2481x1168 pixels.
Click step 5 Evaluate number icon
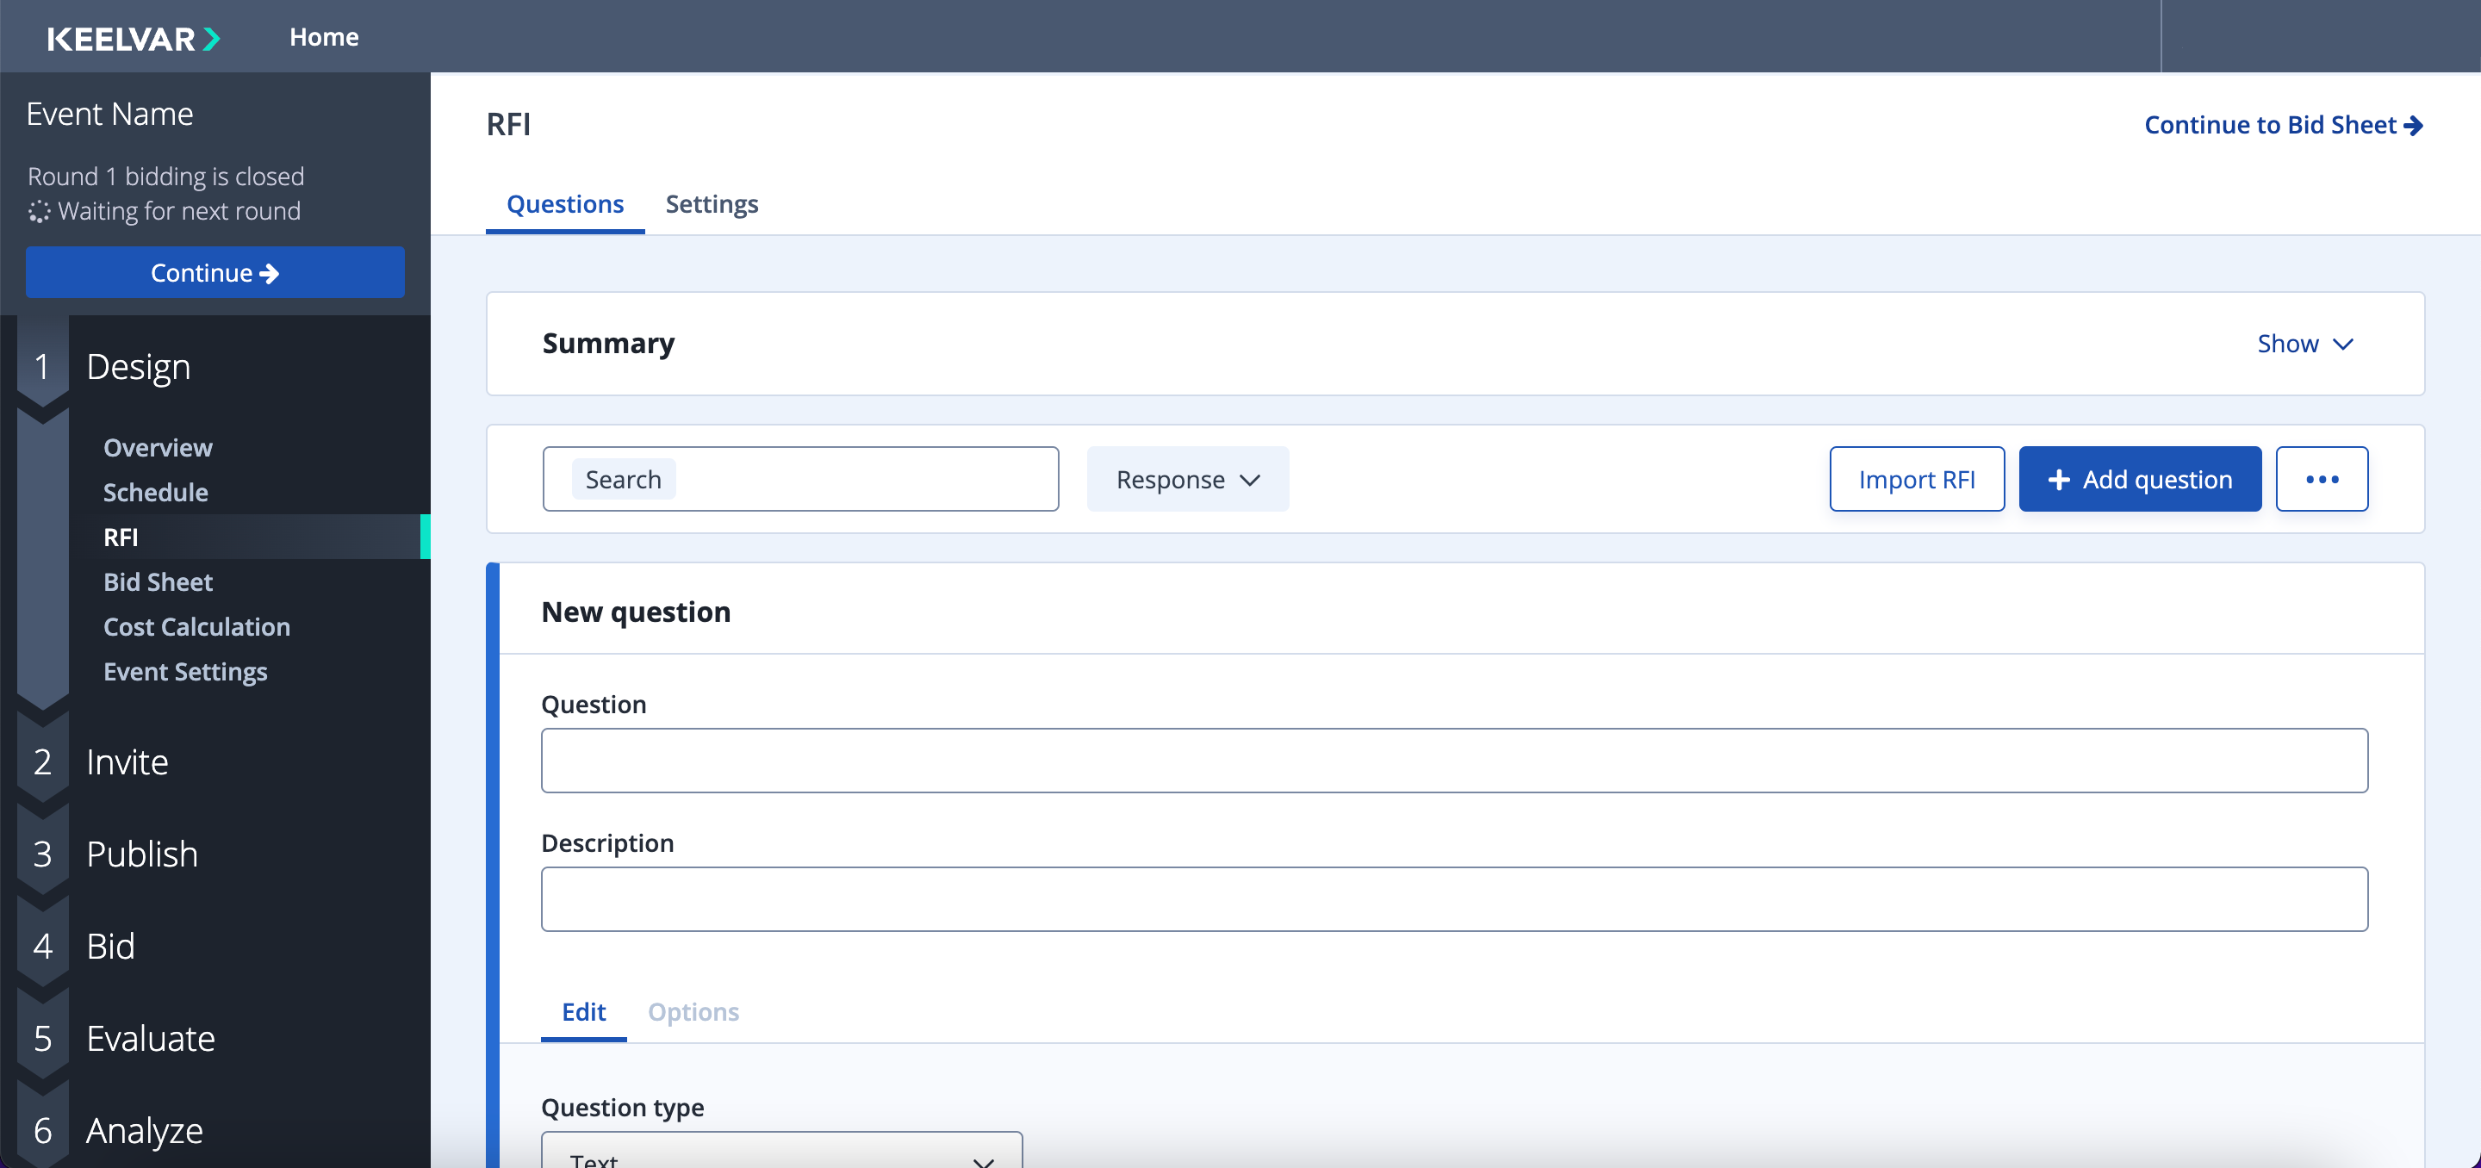[x=42, y=1038]
